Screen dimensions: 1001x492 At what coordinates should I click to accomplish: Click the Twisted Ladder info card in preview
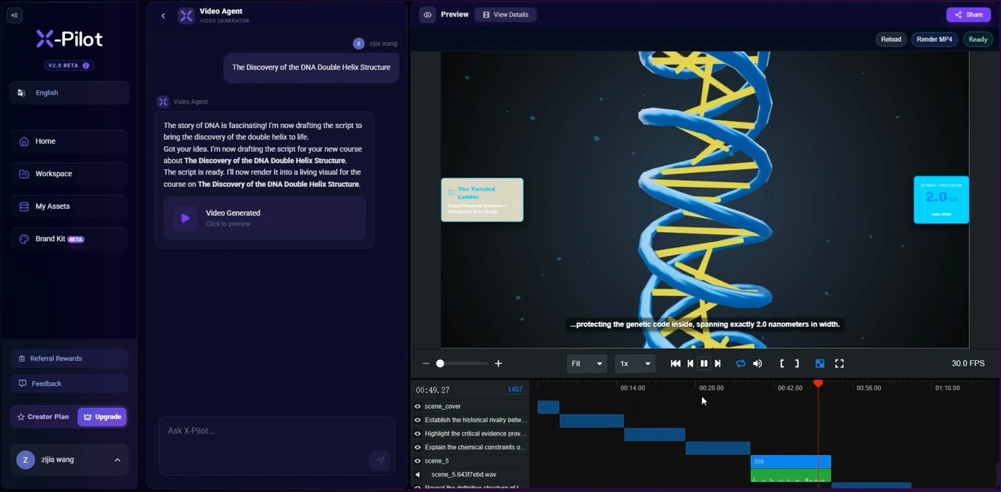pyautogui.click(x=482, y=200)
